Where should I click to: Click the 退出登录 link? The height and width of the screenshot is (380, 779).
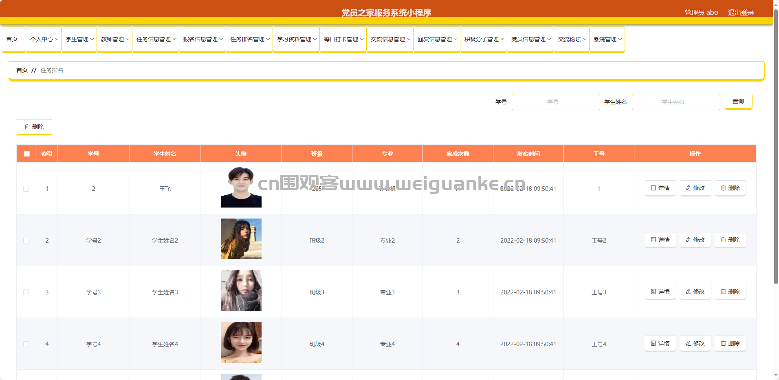[741, 12]
